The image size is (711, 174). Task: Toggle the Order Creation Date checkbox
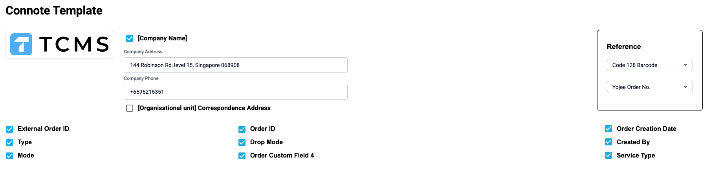pyautogui.click(x=608, y=129)
